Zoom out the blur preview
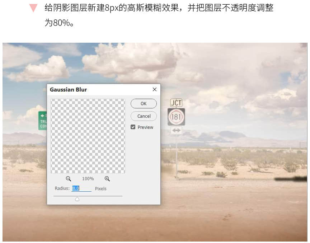Screen dimensions: 310x243 69,178
